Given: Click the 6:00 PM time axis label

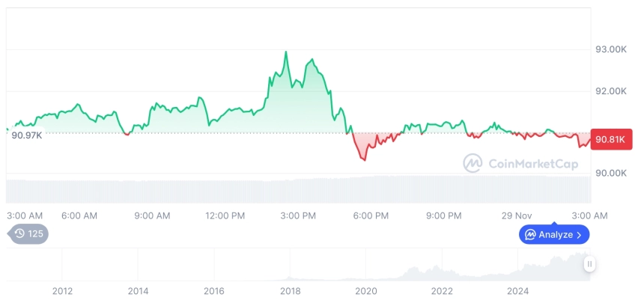Looking at the screenshot, I should click(371, 215).
